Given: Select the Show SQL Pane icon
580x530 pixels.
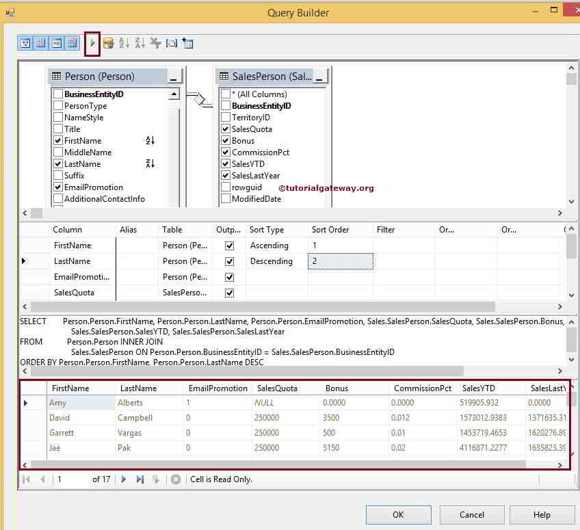Looking at the screenshot, I should pyautogui.click(x=56, y=42).
